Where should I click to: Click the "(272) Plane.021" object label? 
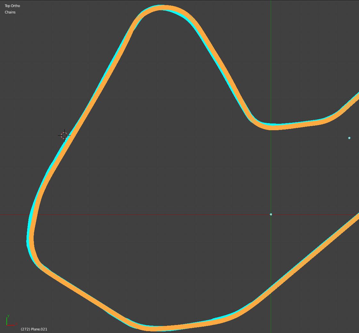34,329
